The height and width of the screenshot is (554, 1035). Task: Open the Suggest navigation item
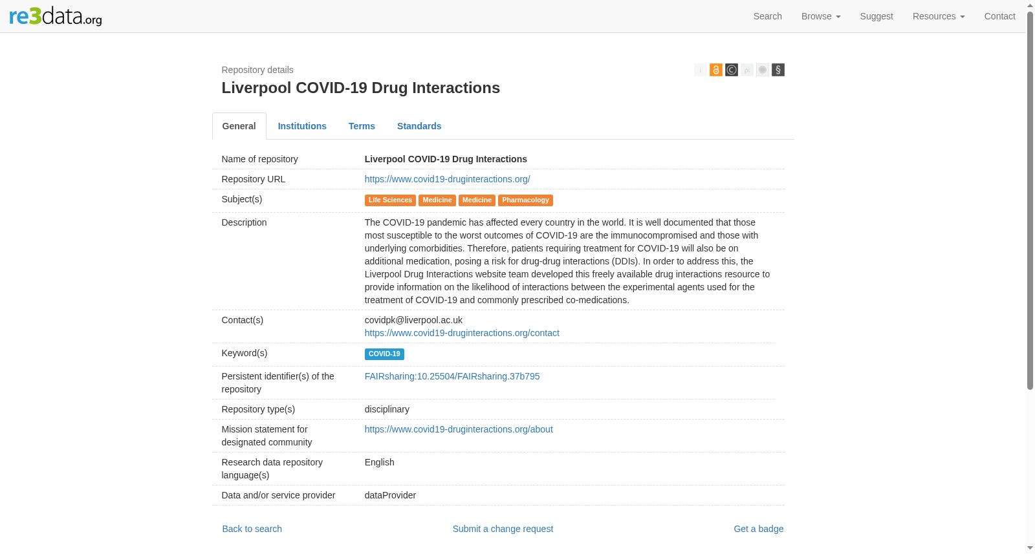(x=877, y=16)
